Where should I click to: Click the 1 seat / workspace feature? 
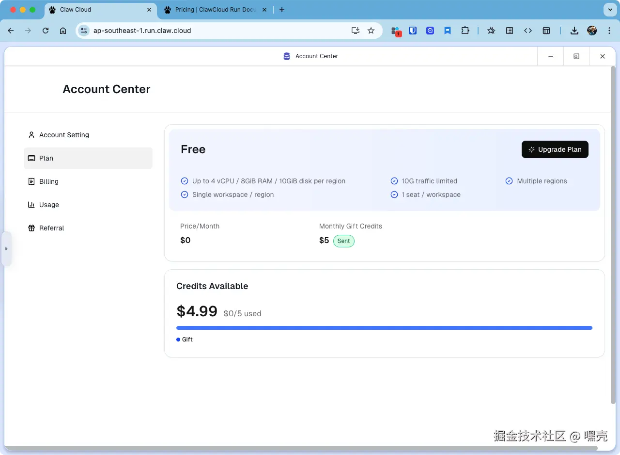click(431, 195)
